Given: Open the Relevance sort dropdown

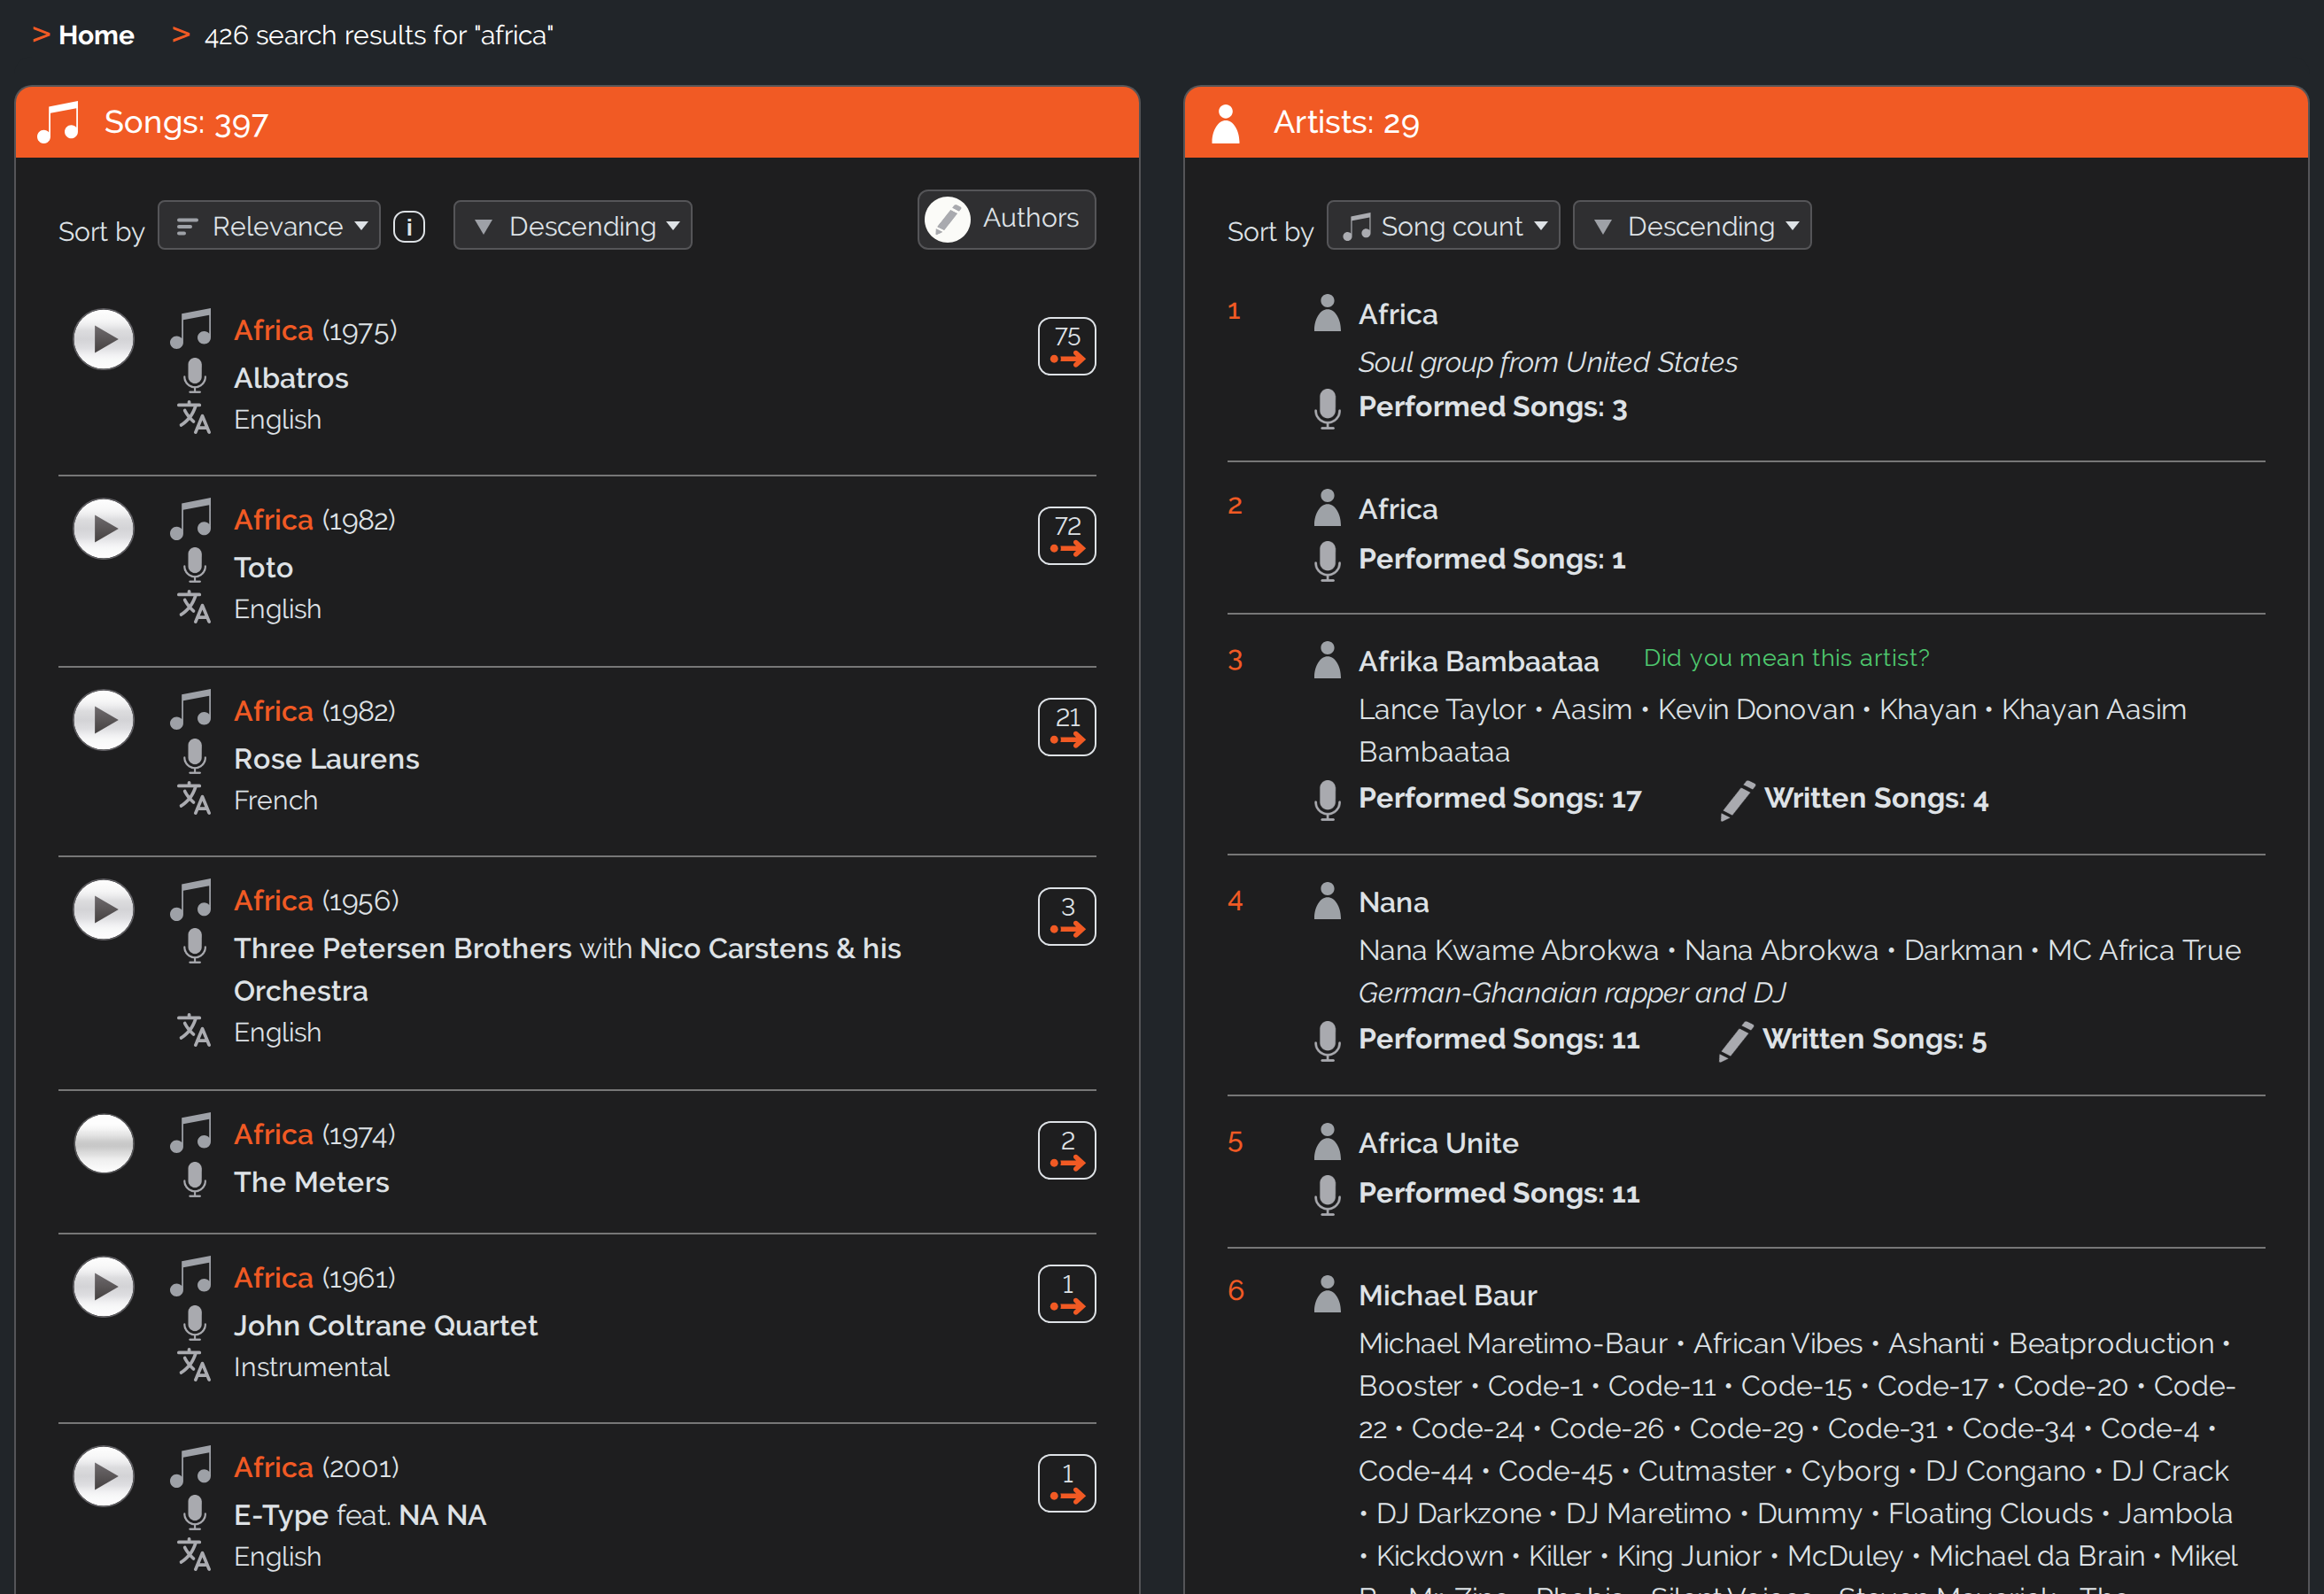Looking at the screenshot, I should click(x=269, y=226).
